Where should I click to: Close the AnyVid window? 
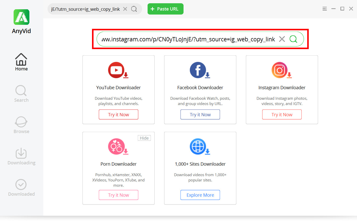tap(351, 9)
